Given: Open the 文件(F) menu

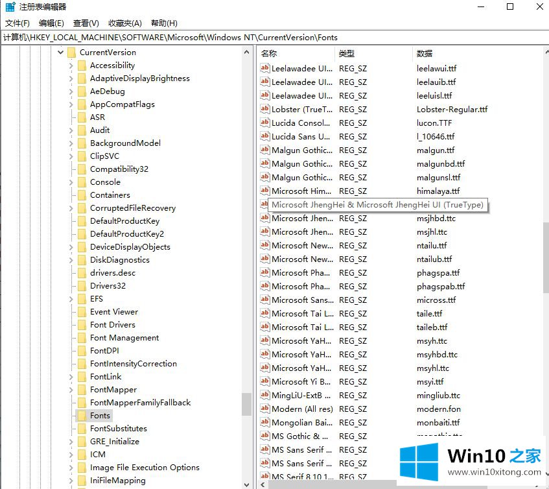Looking at the screenshot, I should coord(18,23).
